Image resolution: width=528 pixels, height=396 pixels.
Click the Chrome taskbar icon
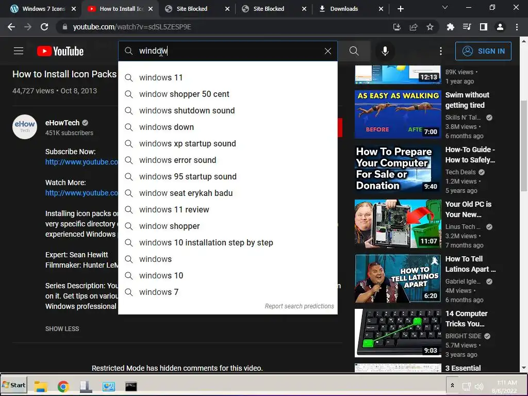(63, 386)
